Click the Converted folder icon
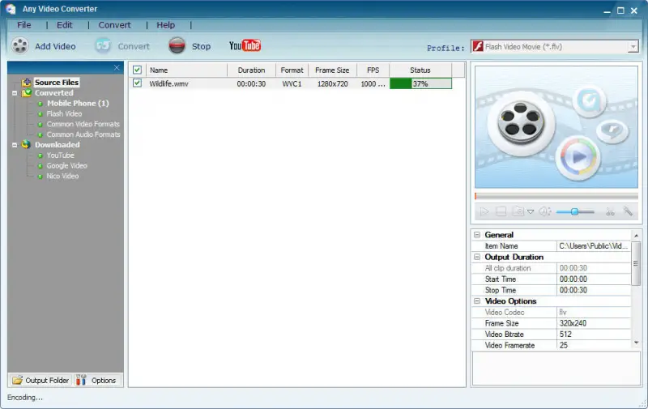 coord(27,92)
